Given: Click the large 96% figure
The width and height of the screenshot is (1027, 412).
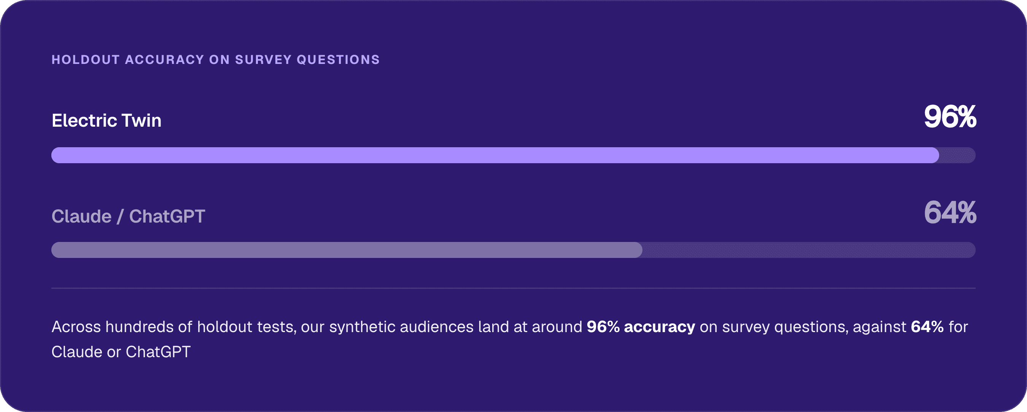Looking at the screenshot, I should 950,116.
